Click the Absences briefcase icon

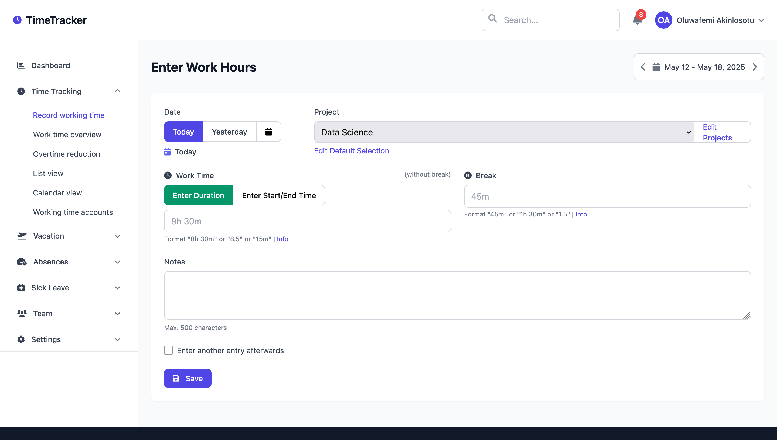pos(22,262)
